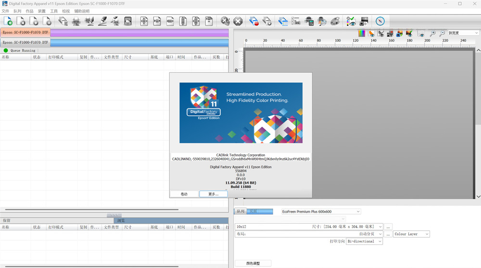Viewport: 481px width, 268px height.
Task: Toggle the gray bird preview eye icon
Action: [381, 34]
